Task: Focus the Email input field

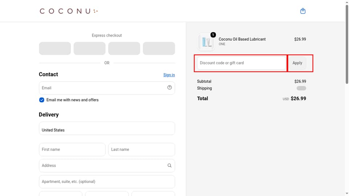Action: [x=107, y=88]
